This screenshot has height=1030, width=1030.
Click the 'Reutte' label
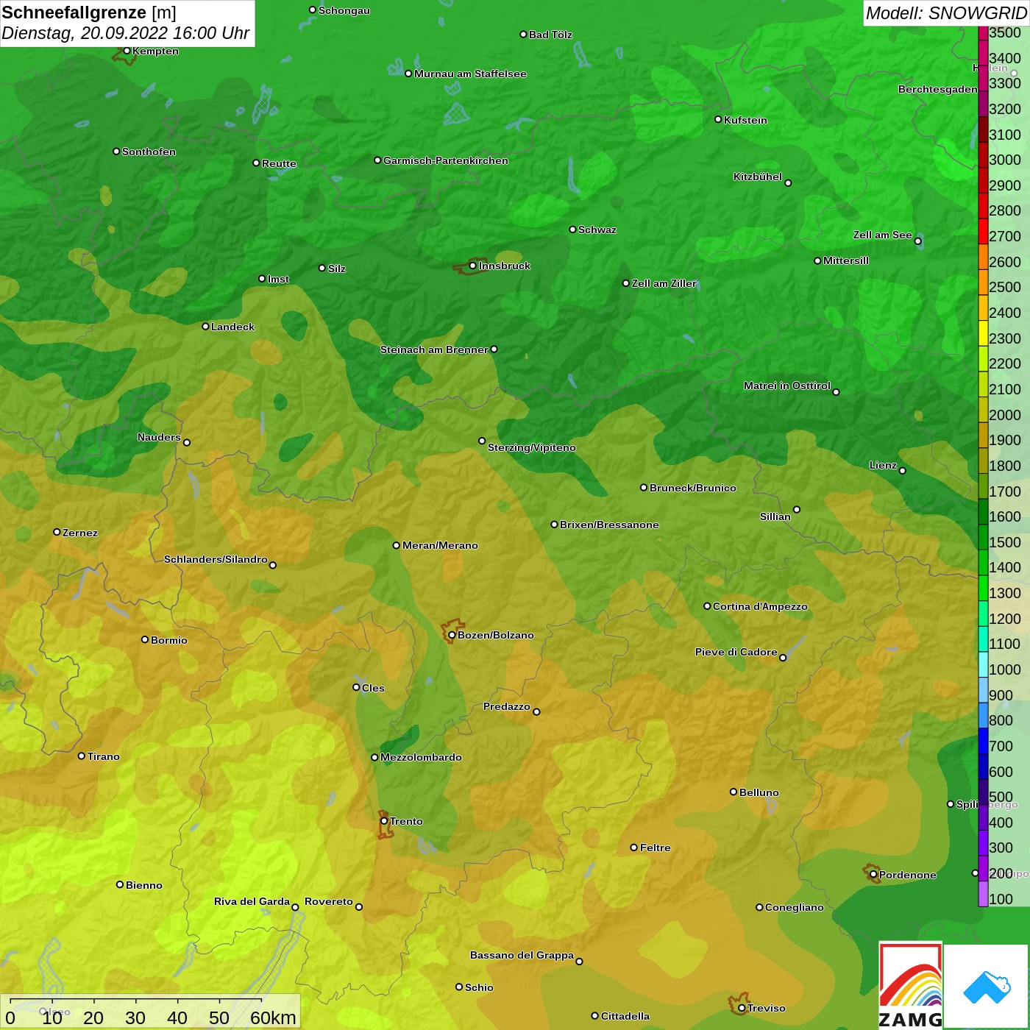tap(280, 163)
